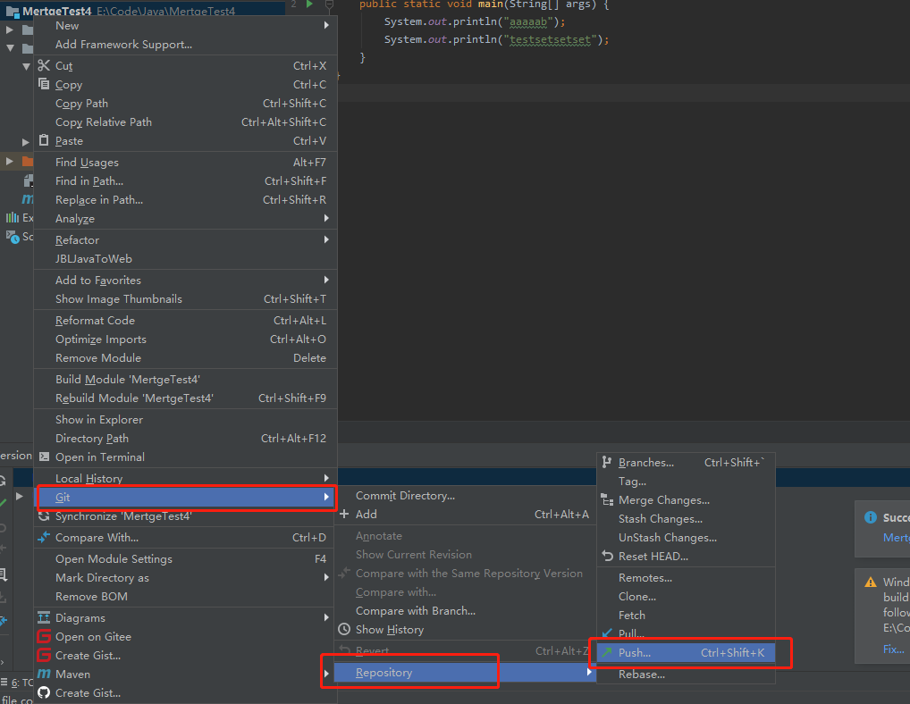Click the Cut scissors icon
Screen dimensions: 910x704
click(x=44, y=65)
